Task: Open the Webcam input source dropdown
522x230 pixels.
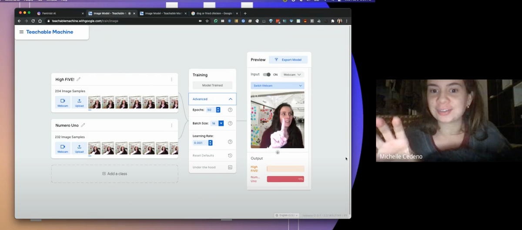Action: click(x=292, y=75)
